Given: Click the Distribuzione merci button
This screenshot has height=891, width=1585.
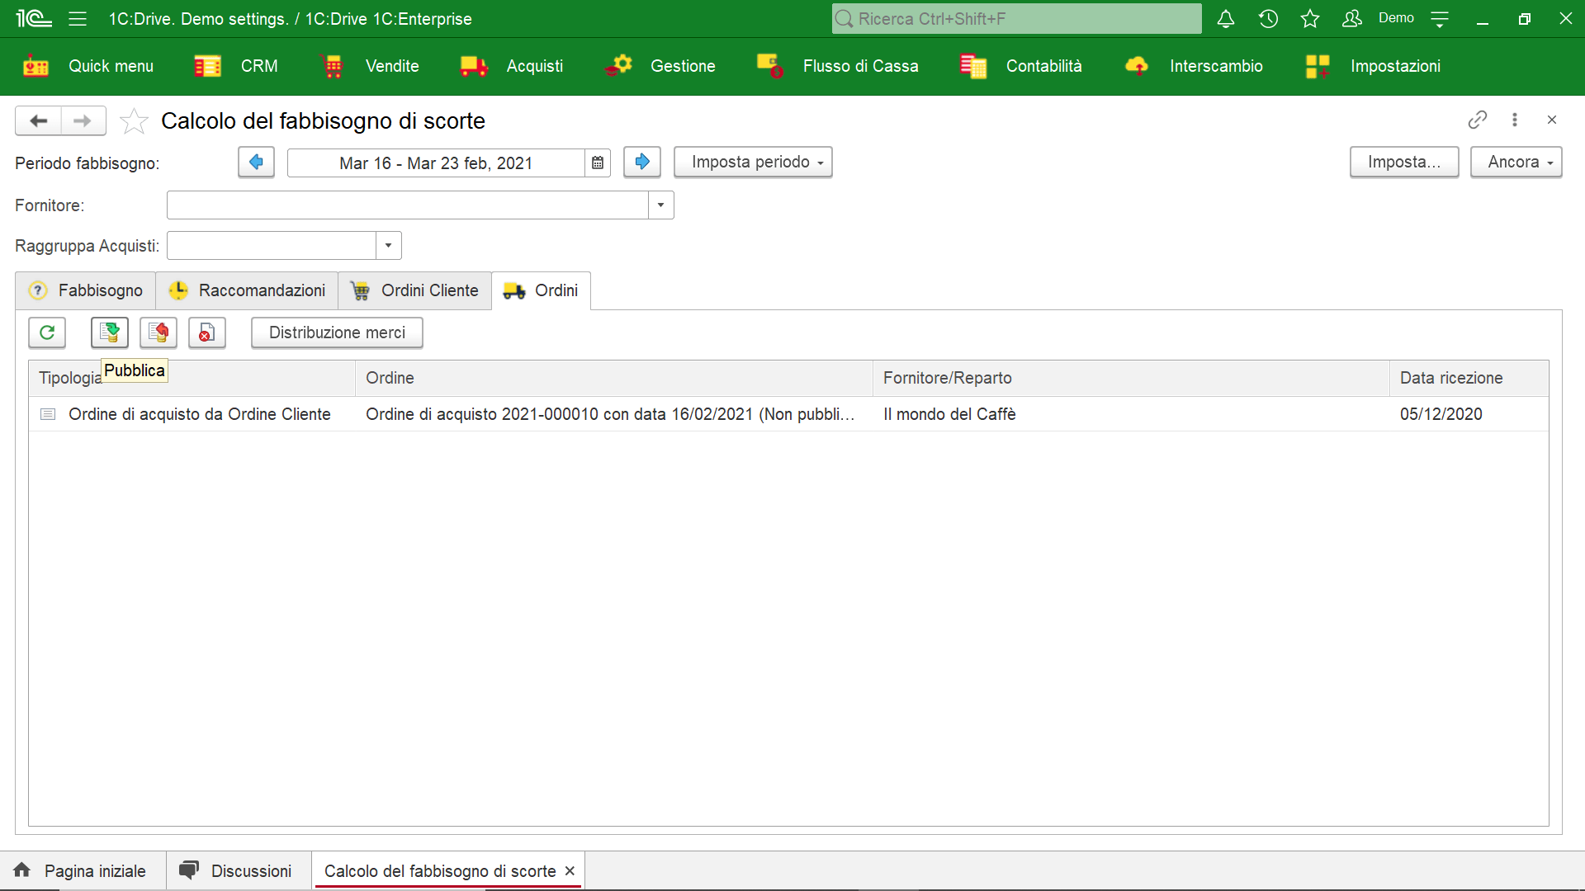Looking at the screenshot, I should pyautogui.click(x=336, y=333).
